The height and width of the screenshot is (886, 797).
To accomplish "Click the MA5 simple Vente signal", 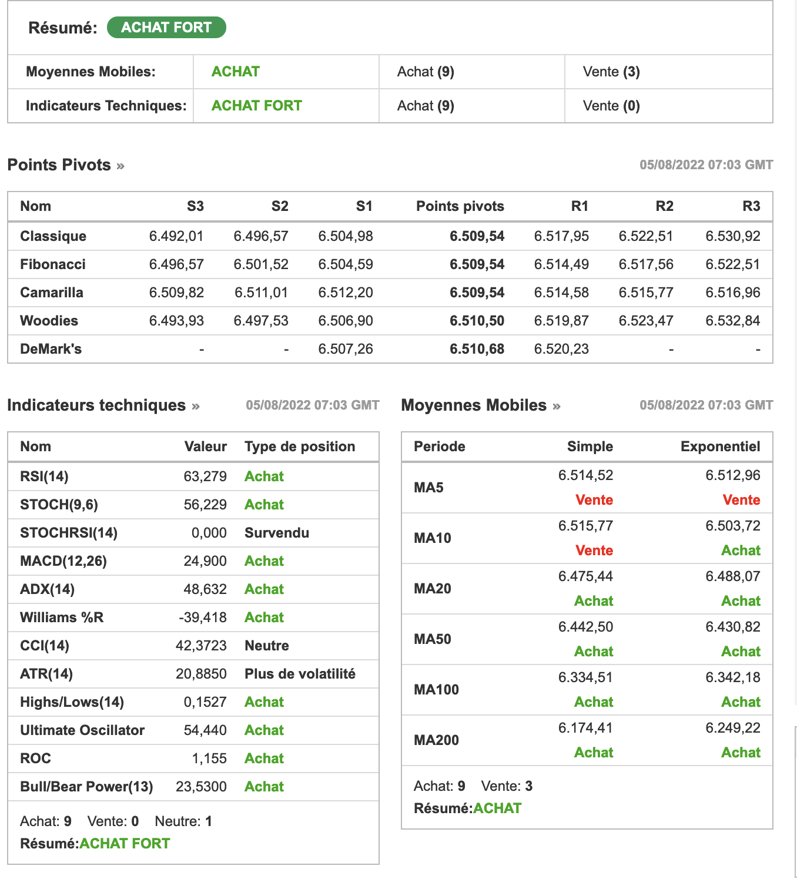I will [x=594, y=500].
